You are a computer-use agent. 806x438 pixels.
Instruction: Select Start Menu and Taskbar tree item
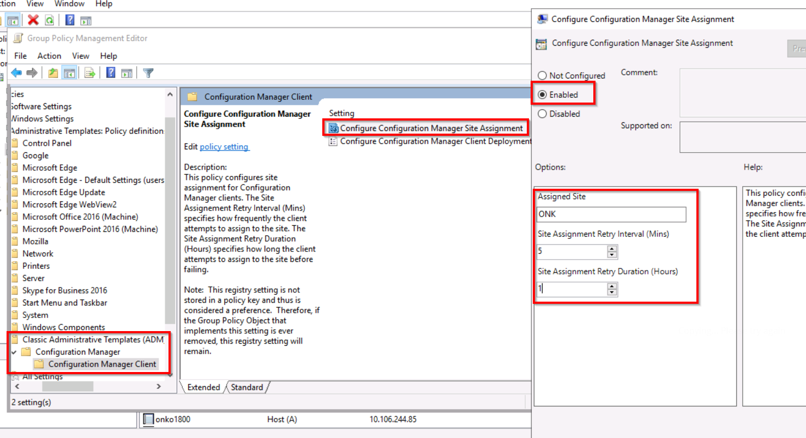[x=65, y=303]
